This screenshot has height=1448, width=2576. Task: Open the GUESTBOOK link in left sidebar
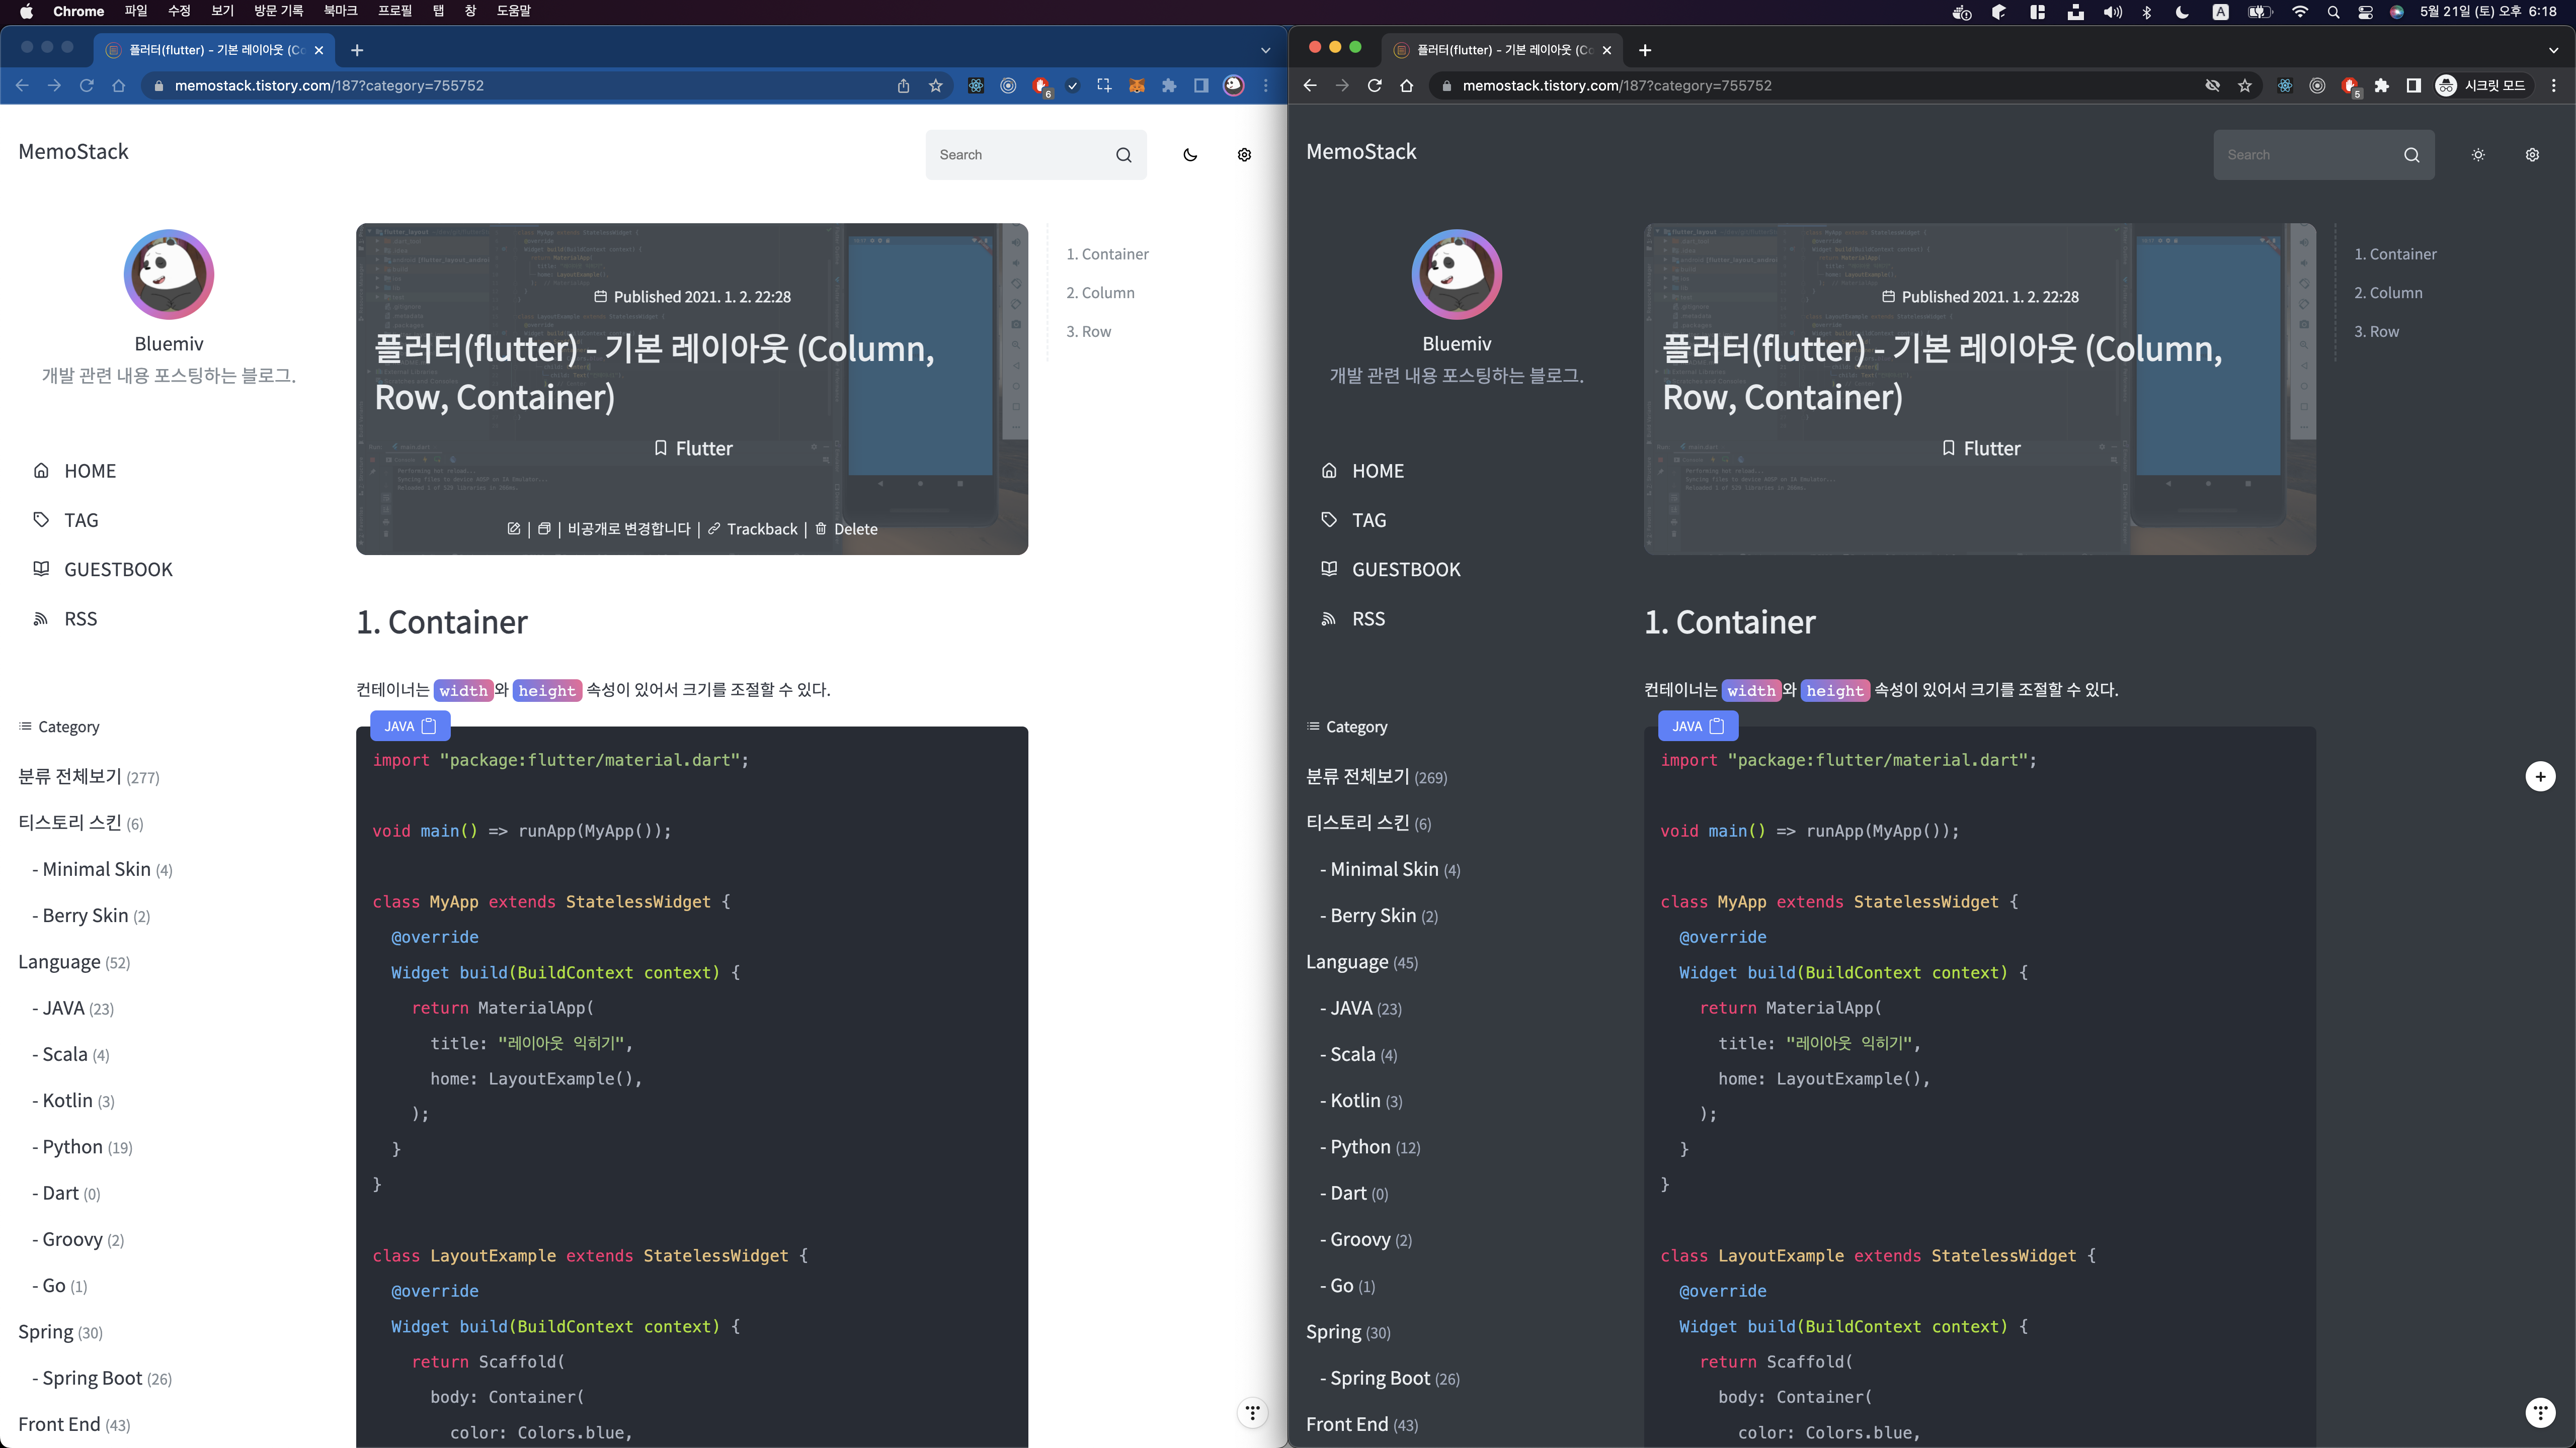click(118, 570)
